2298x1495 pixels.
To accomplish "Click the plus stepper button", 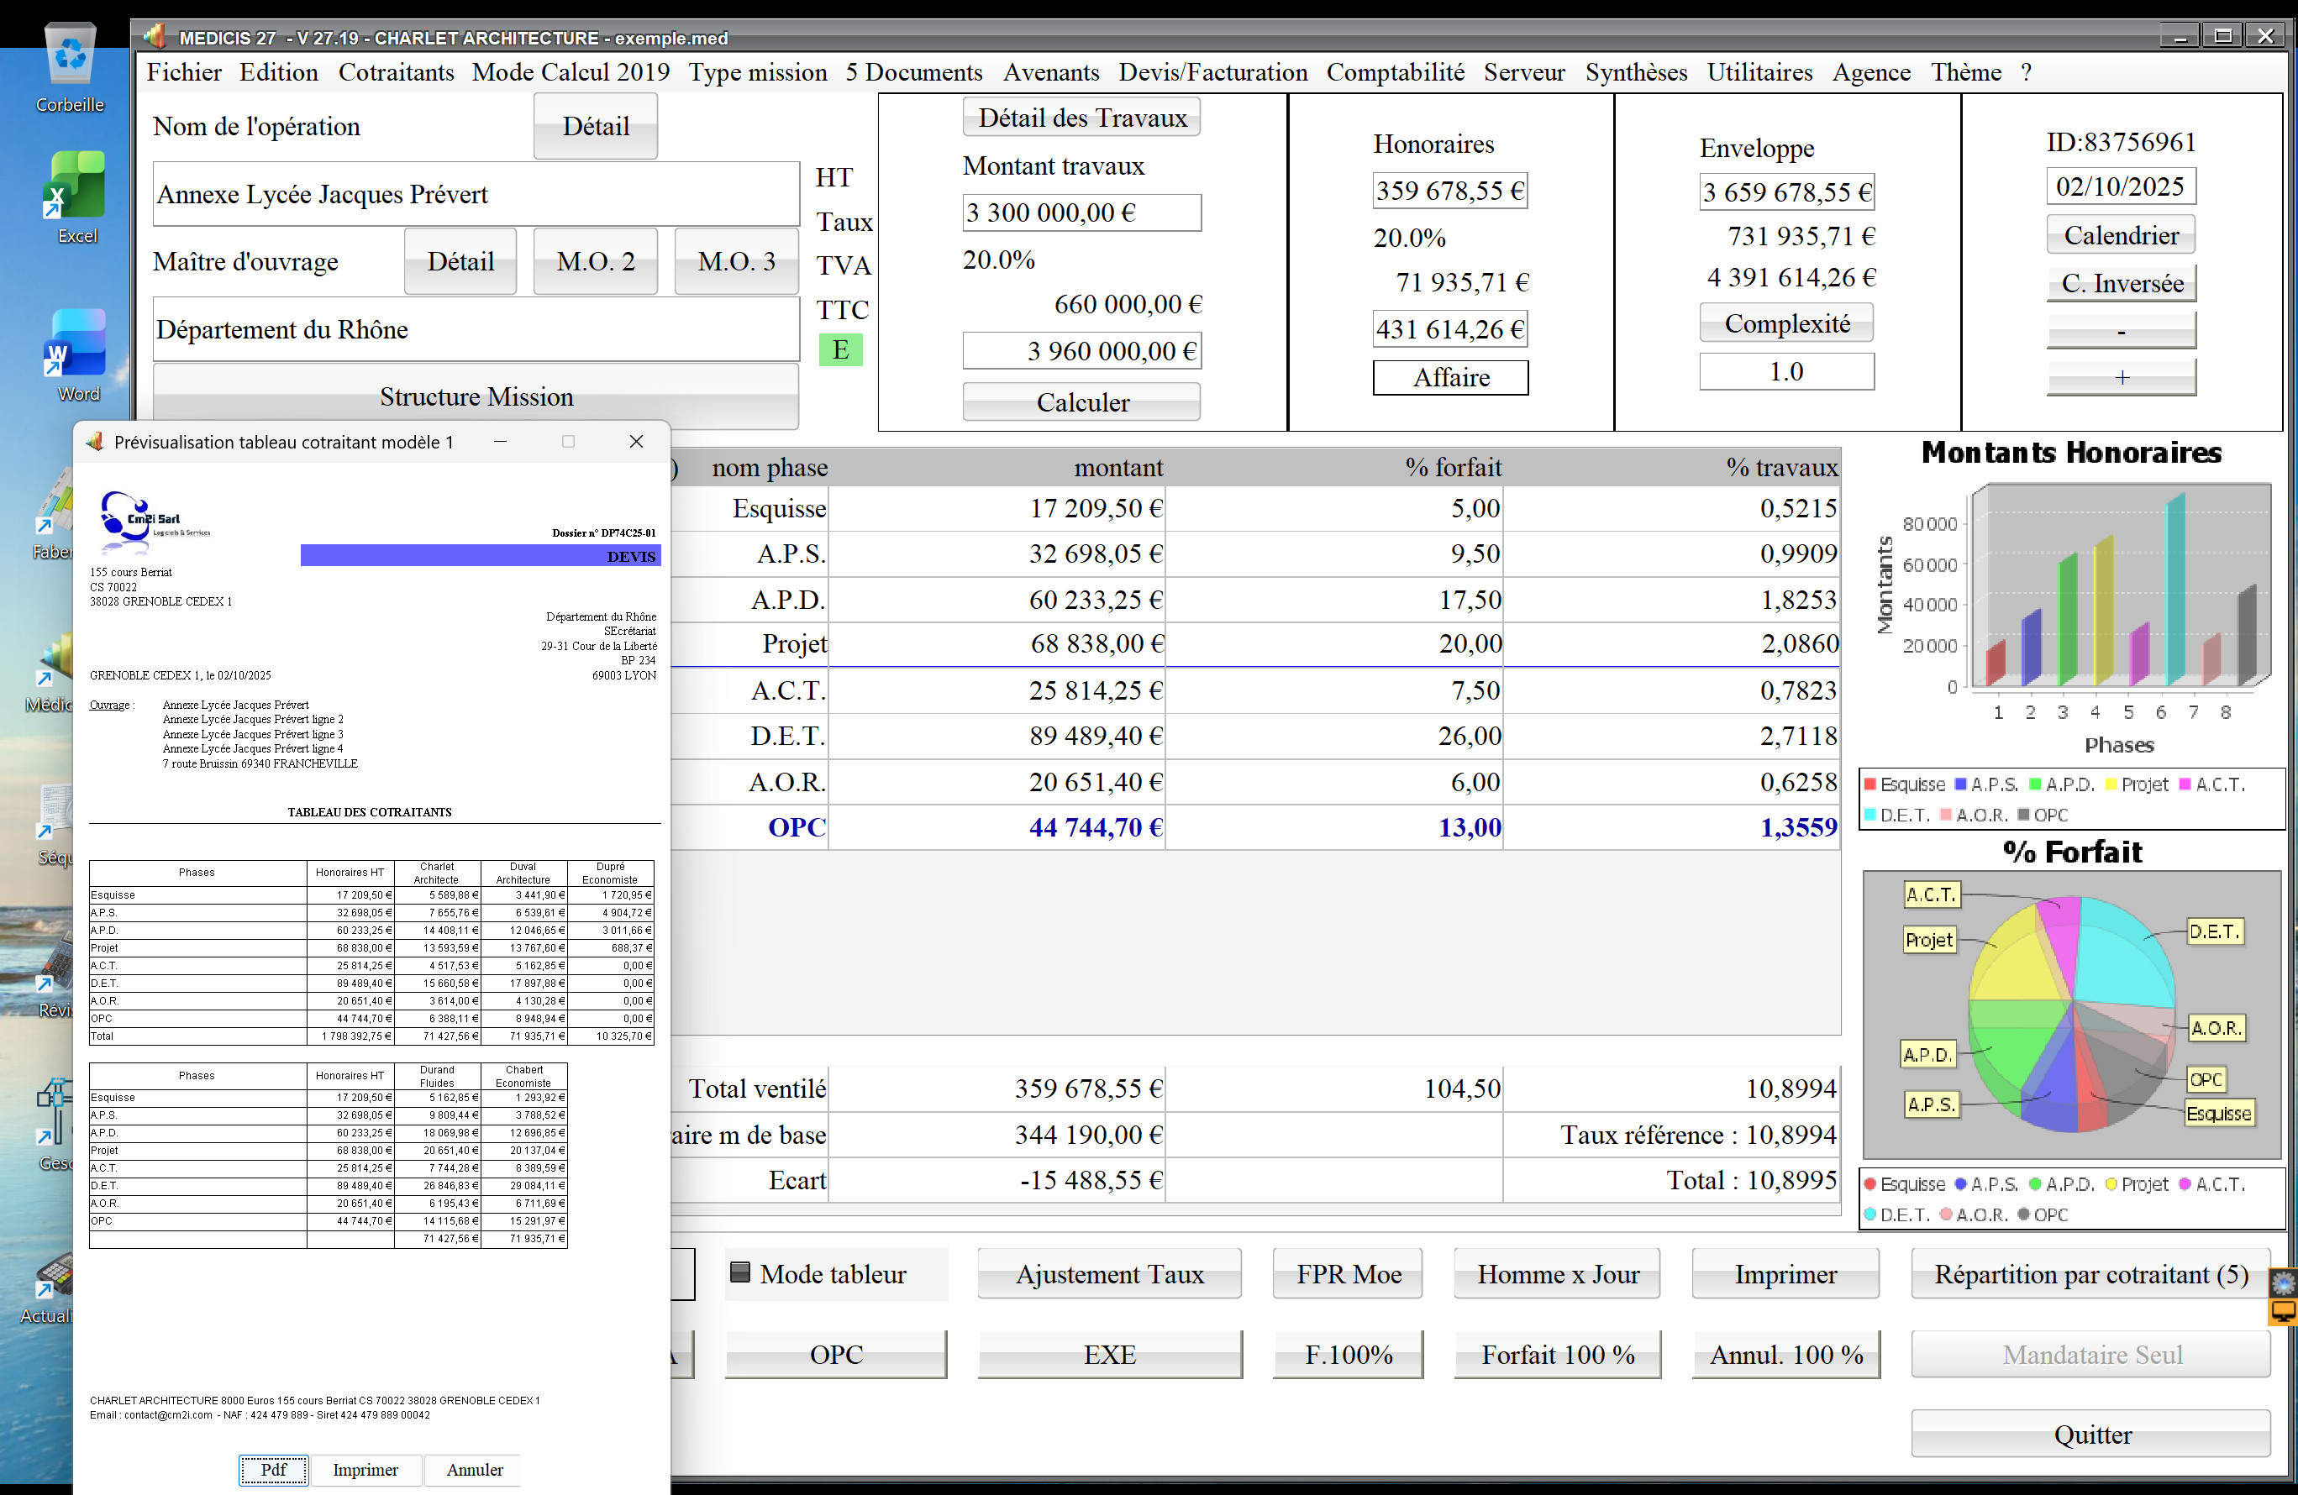I will pos(2121,377).
